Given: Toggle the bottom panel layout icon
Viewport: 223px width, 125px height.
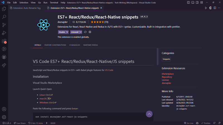Looking at the screenshot, I should click(193, 3).
